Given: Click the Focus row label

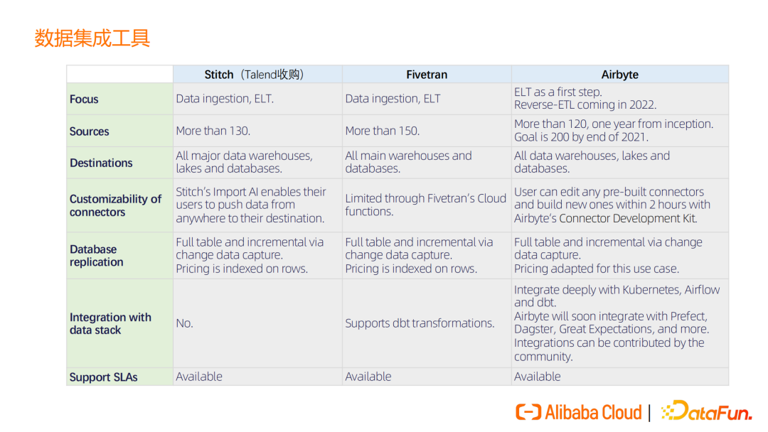Looking at the screenshot, I should tap(84, 99).
